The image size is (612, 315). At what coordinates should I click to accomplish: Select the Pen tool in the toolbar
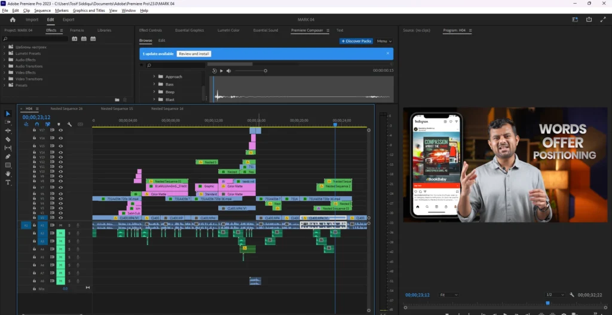coord(8,156)
